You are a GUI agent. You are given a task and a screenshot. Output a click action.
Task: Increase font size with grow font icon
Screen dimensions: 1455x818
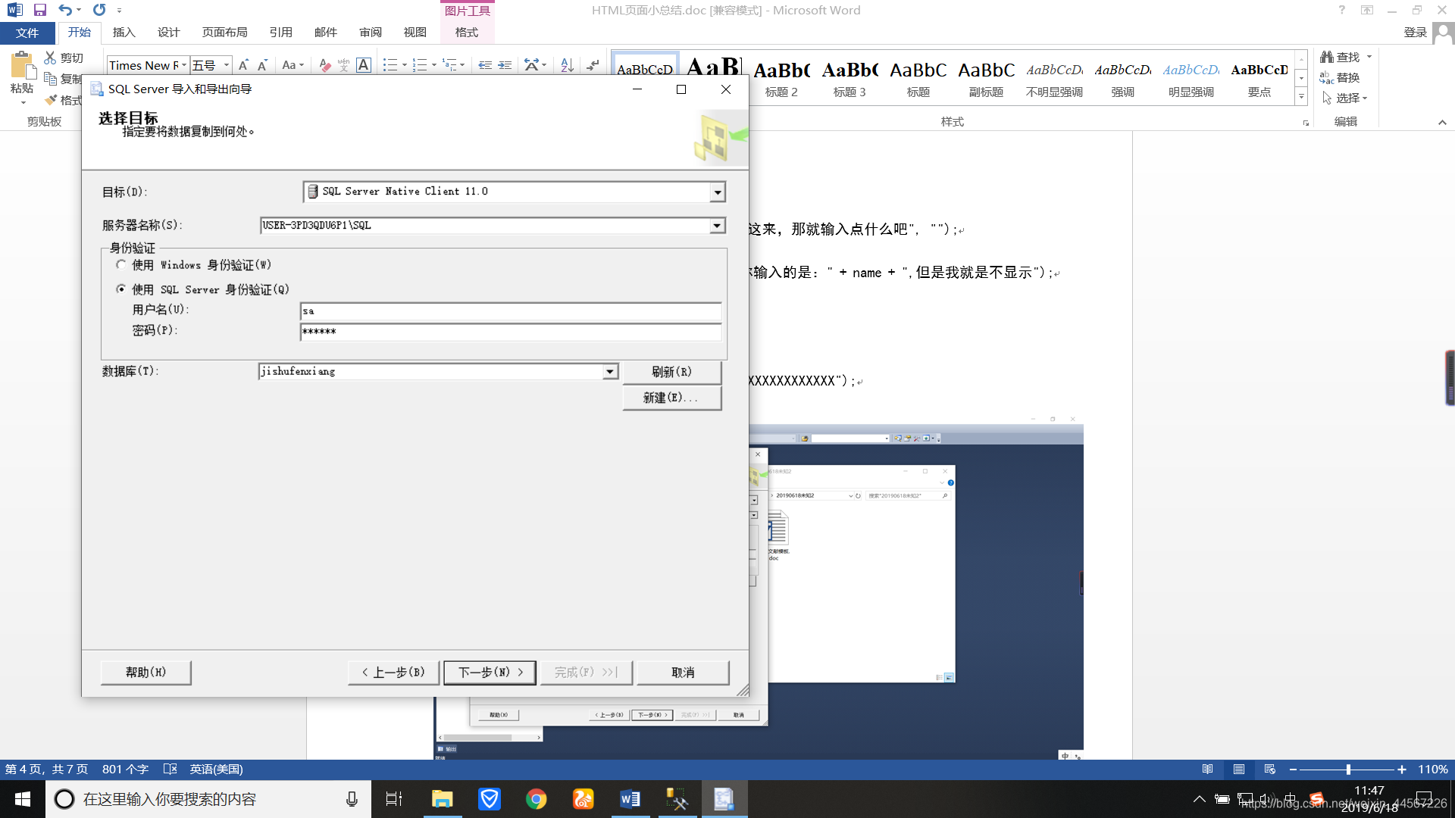243,65
